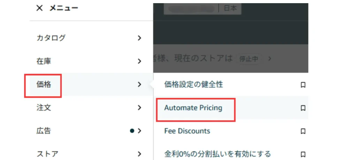Expand the カタログ submenu chevron
357x160 pixels.
tap(139, 38)
